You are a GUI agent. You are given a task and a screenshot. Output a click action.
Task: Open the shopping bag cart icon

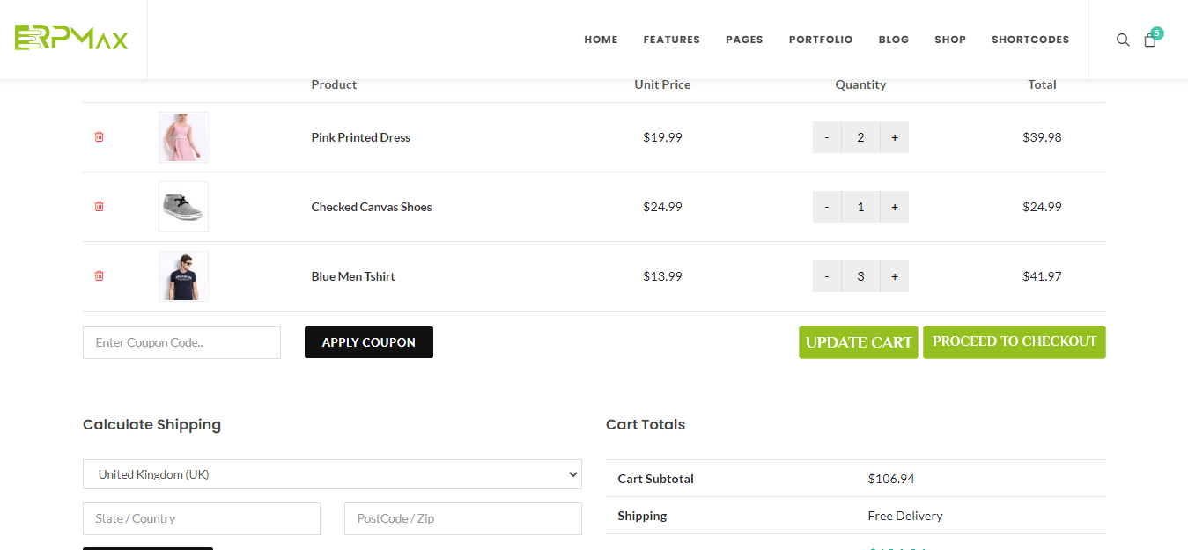pyautogui.click(x=1150, y=40)
